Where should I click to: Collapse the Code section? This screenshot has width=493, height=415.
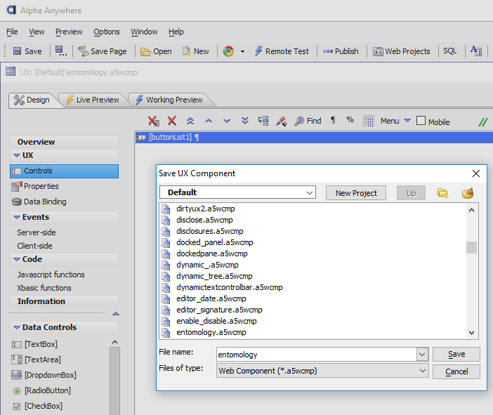[17, 259]
